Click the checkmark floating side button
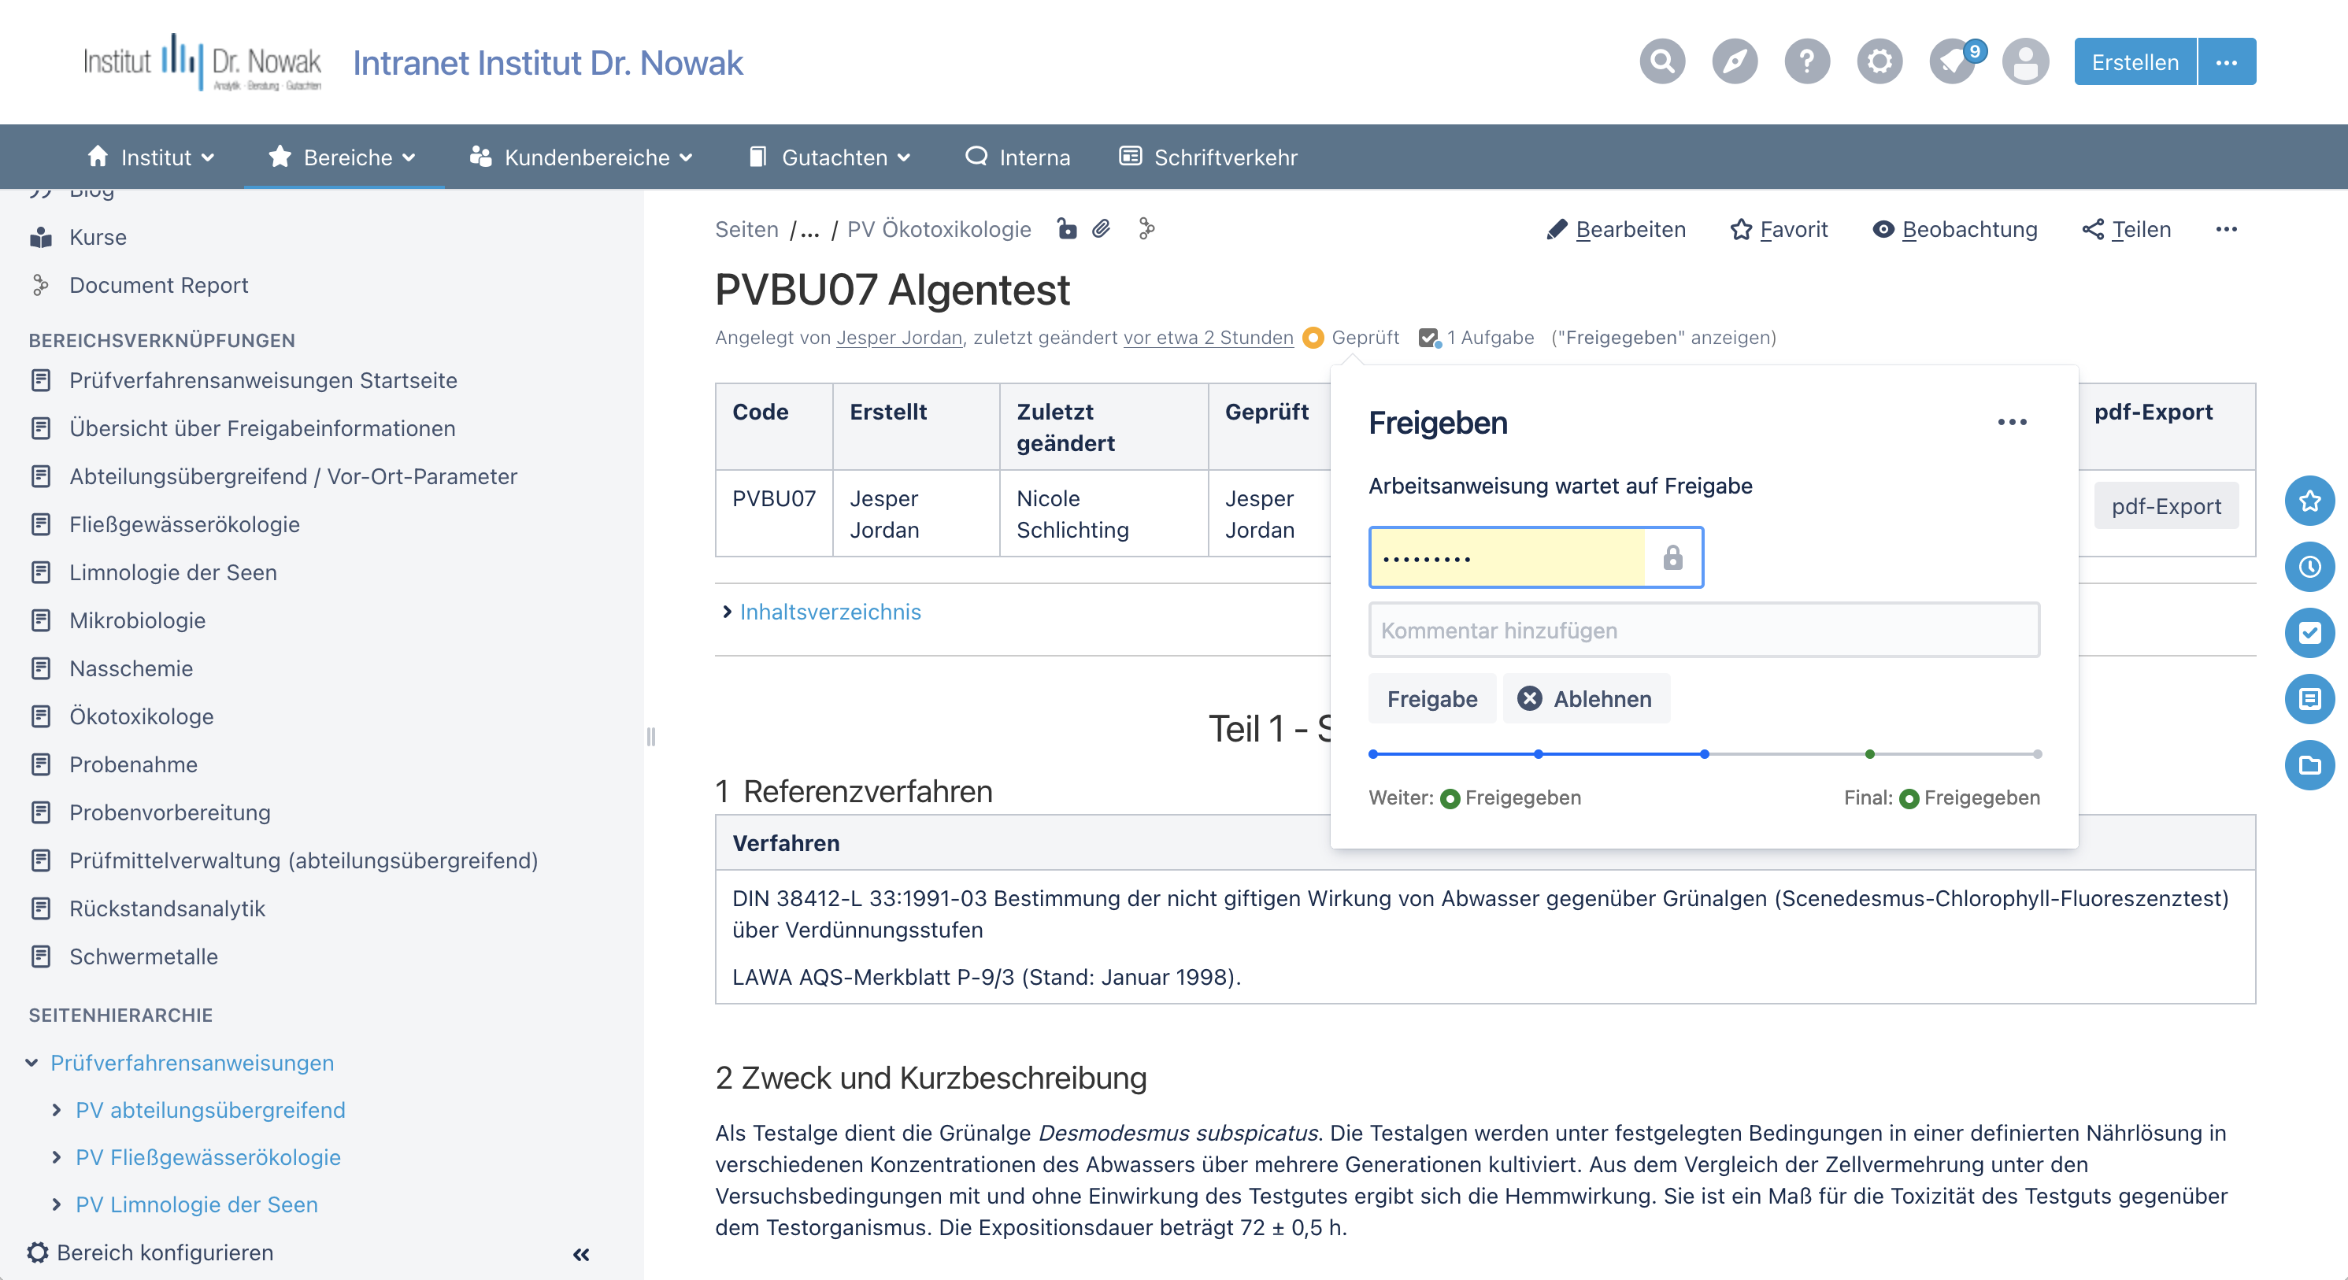This screenshot has height=1280, width=2348. [x=2309, y=632]
